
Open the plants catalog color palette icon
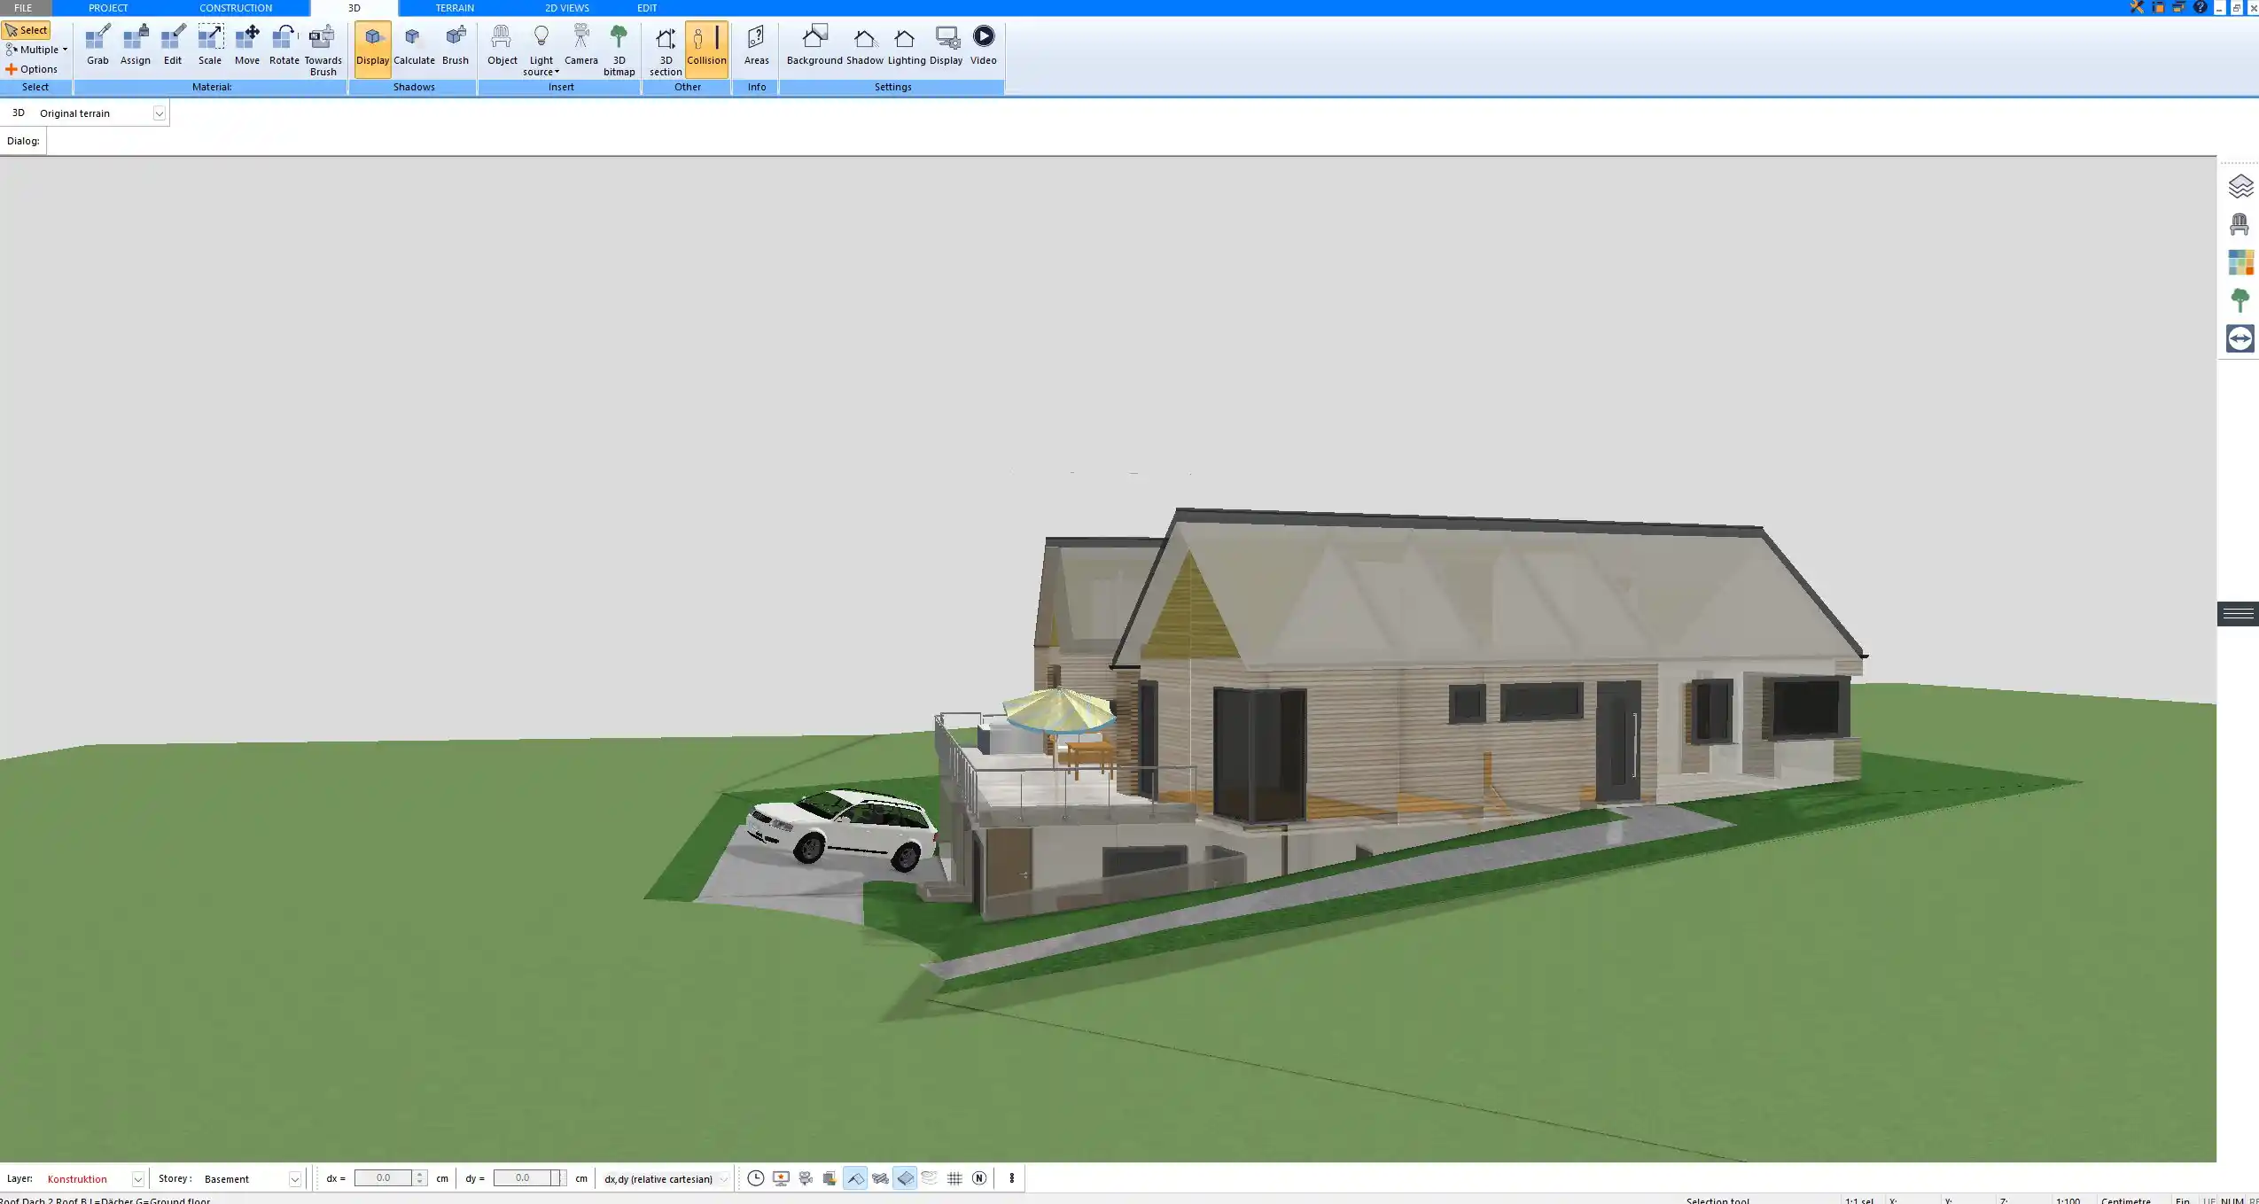(2239, 299)
